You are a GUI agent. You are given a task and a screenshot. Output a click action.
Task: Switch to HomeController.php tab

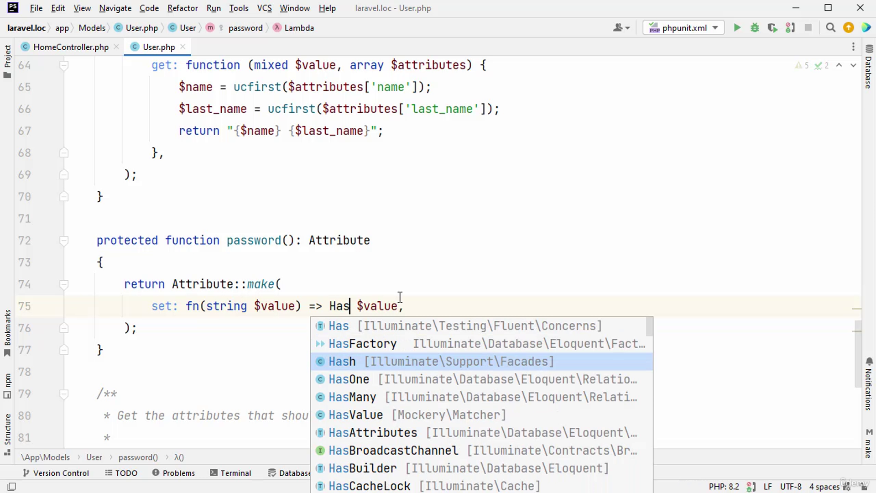tap(71, 47)
